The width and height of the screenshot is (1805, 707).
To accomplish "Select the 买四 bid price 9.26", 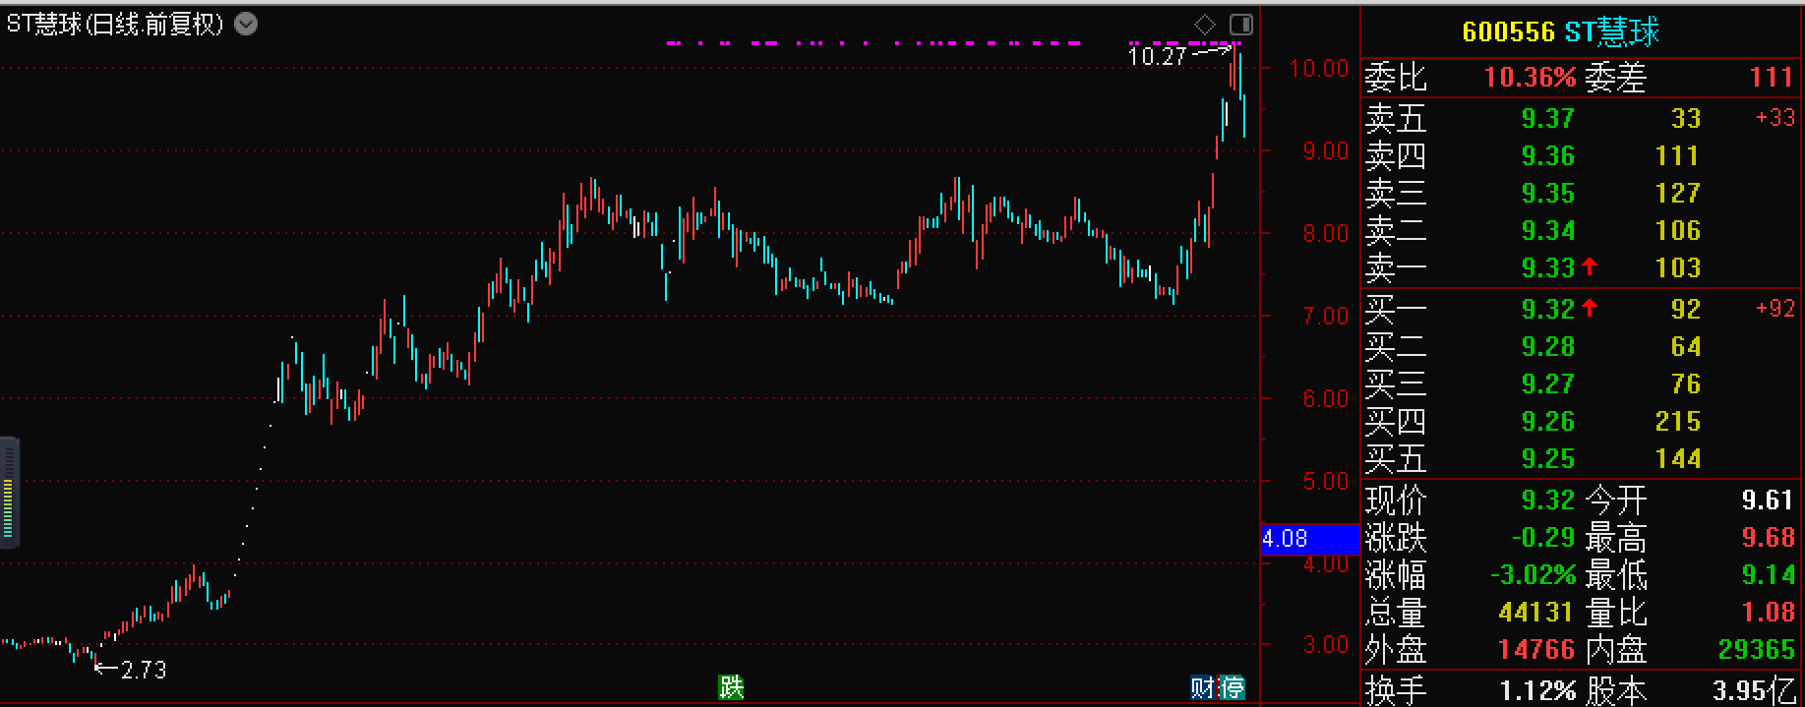I will click(x=1547, y=421).
